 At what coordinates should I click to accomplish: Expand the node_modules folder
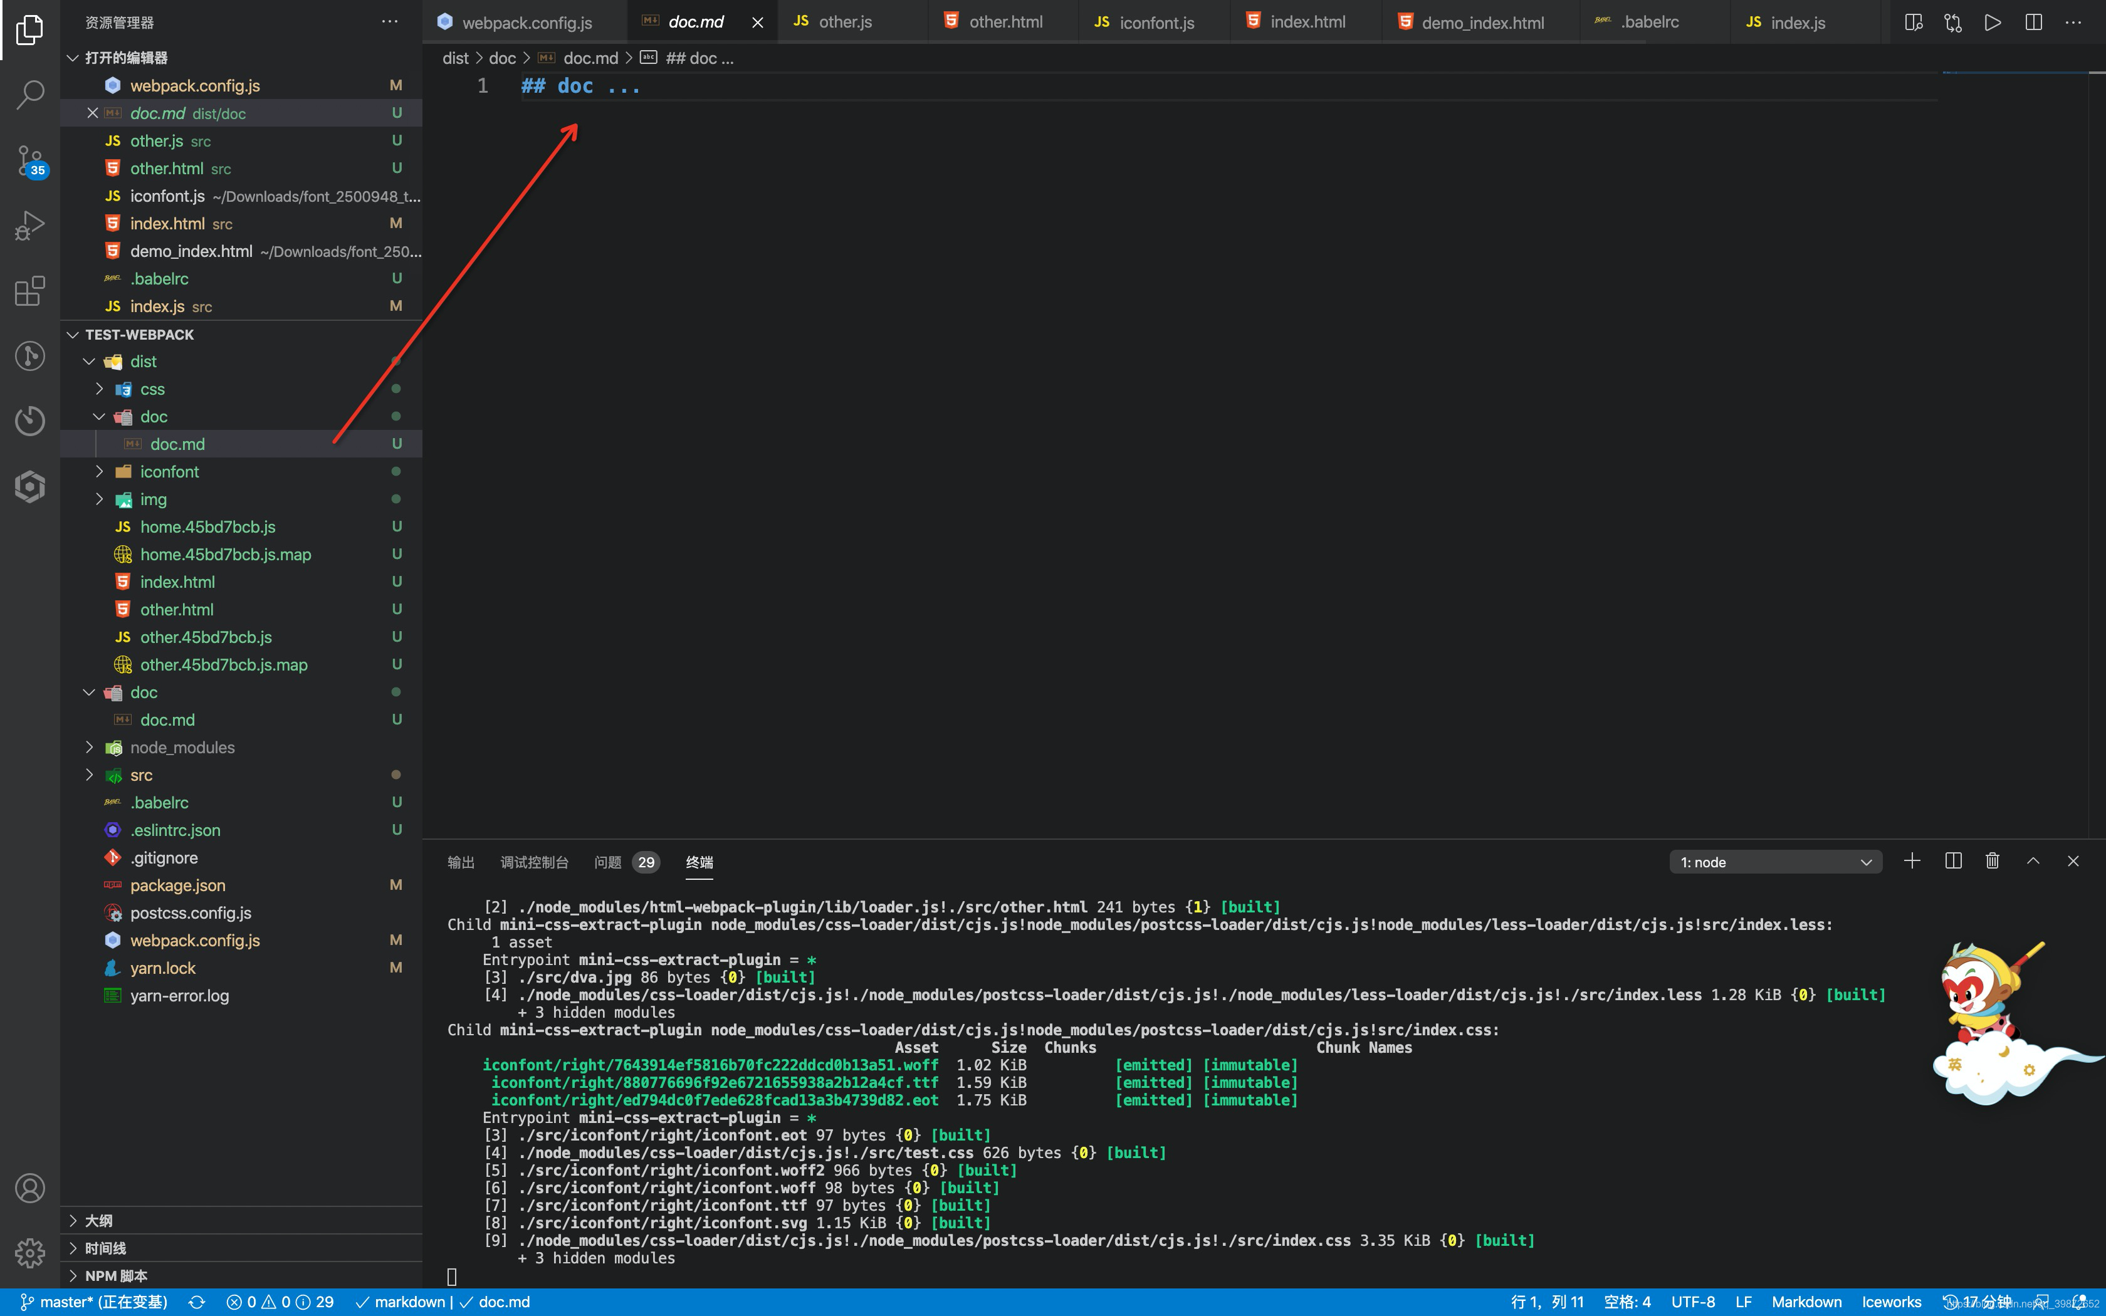89,748
